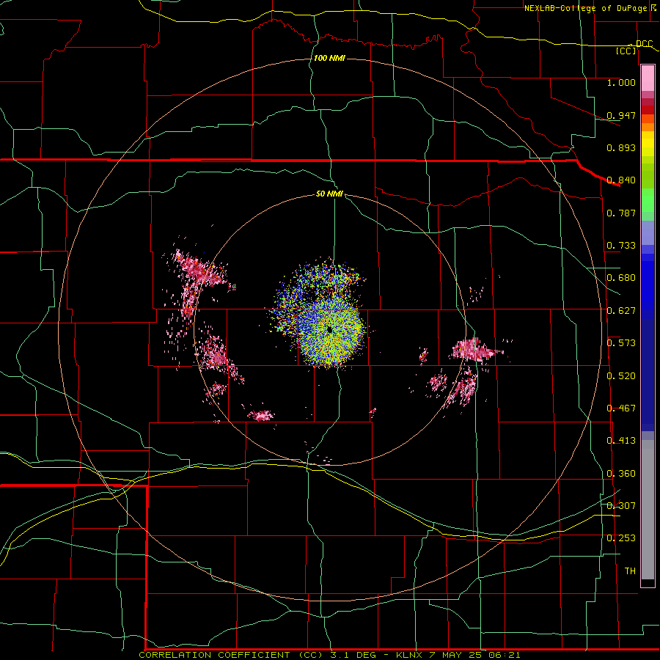Click the 0.360 color scale value

621,474
